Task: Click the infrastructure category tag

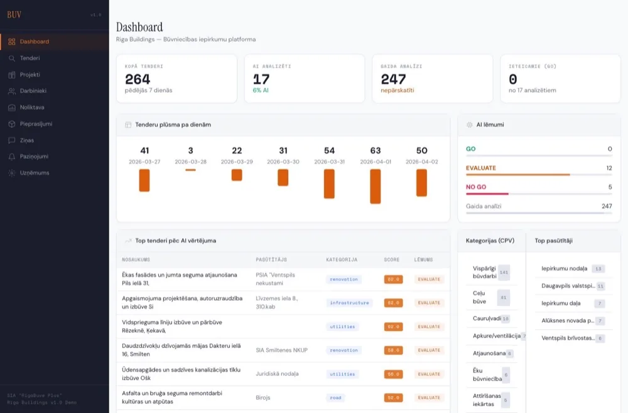Action: point(349,303)
